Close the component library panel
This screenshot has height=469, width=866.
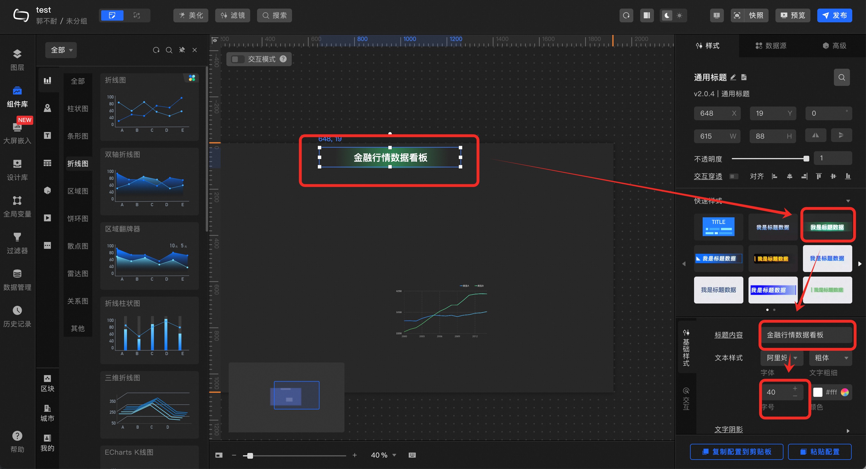(195, 50)
